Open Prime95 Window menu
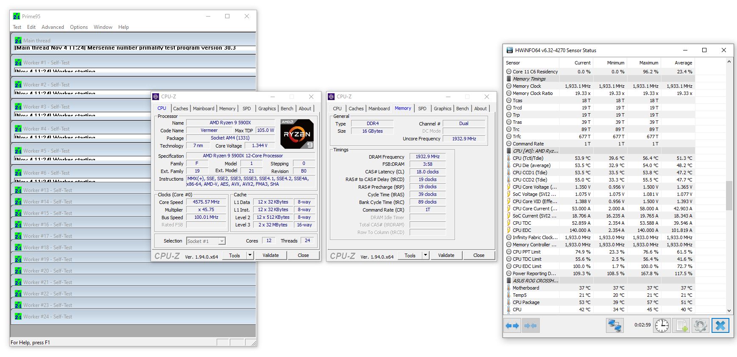The height and width of the screenshot is (357, 737). click(x=103, y=27)
